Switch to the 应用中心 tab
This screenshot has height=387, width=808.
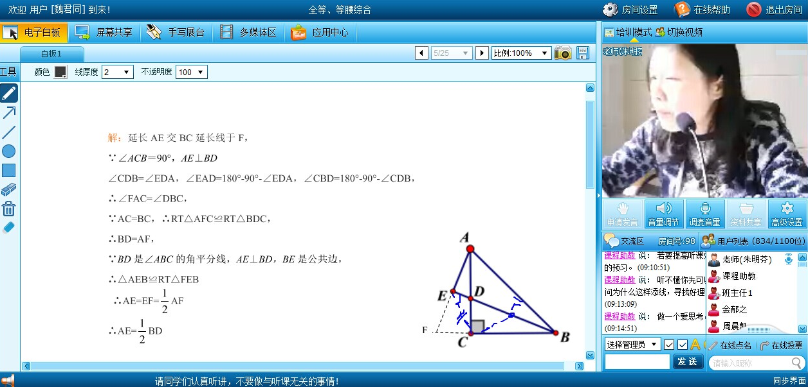point(319,32)
